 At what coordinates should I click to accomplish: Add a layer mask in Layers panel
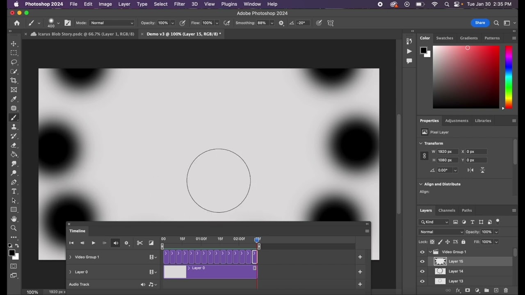(x=467, y=290)
